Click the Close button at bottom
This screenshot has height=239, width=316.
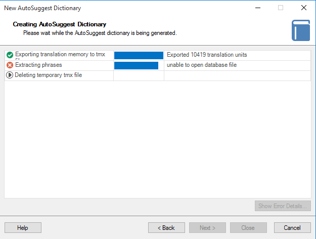[248, 228]
